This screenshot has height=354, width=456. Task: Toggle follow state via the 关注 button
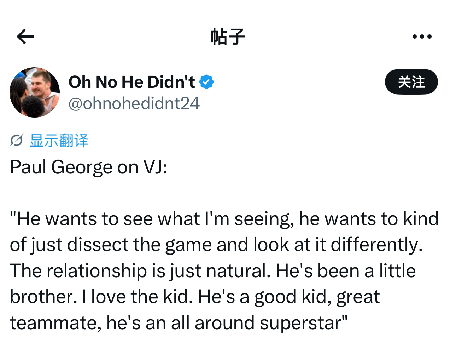tap(411, 82)
